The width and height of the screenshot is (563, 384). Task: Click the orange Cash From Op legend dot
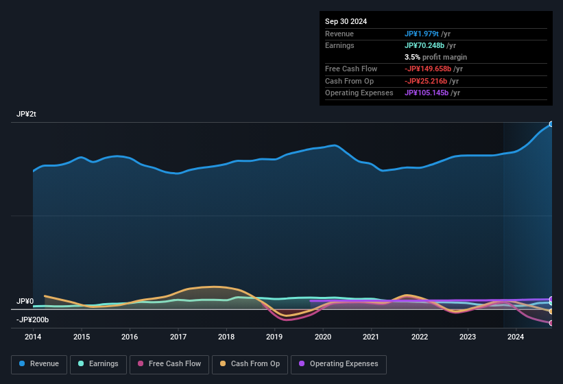pyautogui.click(x=223, y=363)
